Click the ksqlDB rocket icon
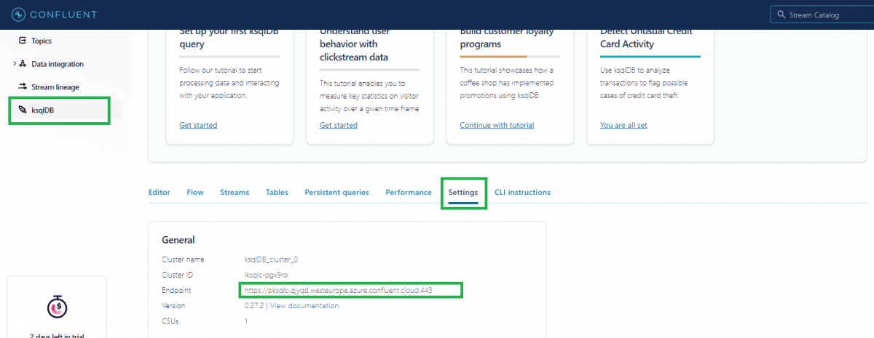874x338 pixels. pos(23,110)
